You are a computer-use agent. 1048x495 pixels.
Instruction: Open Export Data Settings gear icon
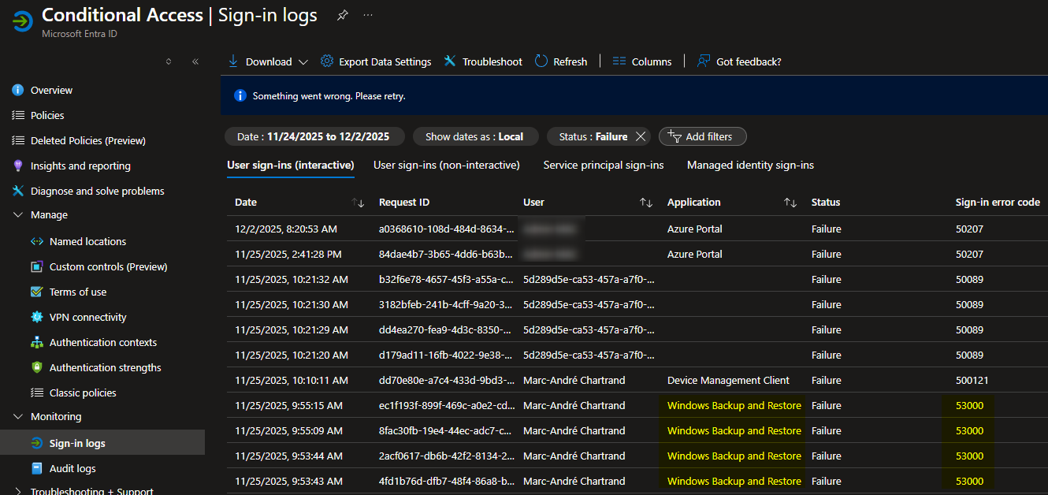[327, 61]
